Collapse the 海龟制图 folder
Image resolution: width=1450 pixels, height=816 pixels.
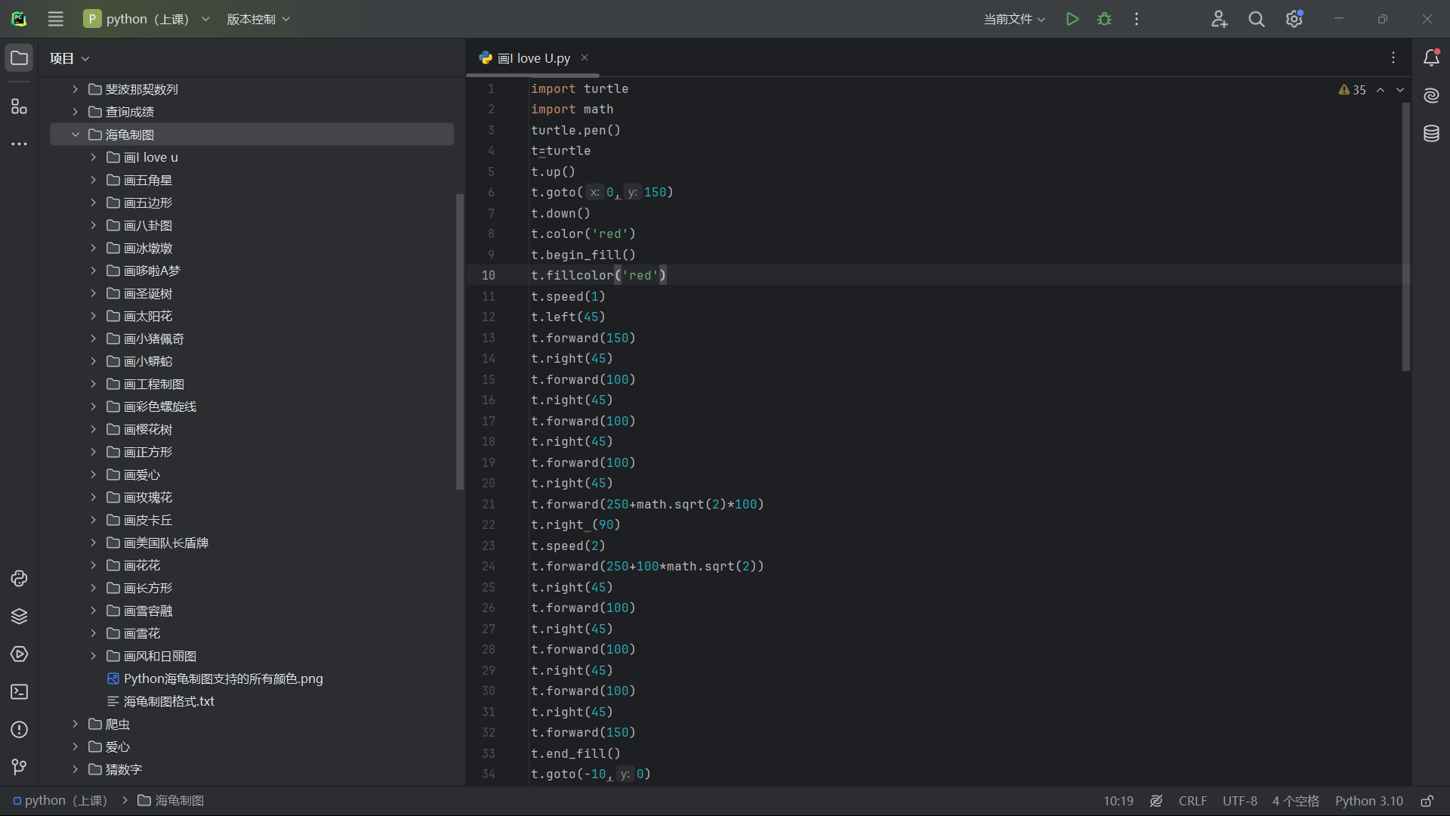tap(76, 134)
